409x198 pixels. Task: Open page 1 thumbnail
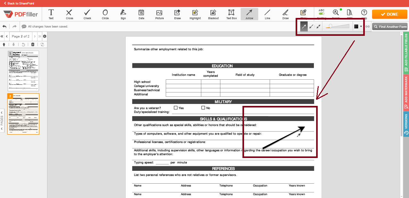point(23,71)
